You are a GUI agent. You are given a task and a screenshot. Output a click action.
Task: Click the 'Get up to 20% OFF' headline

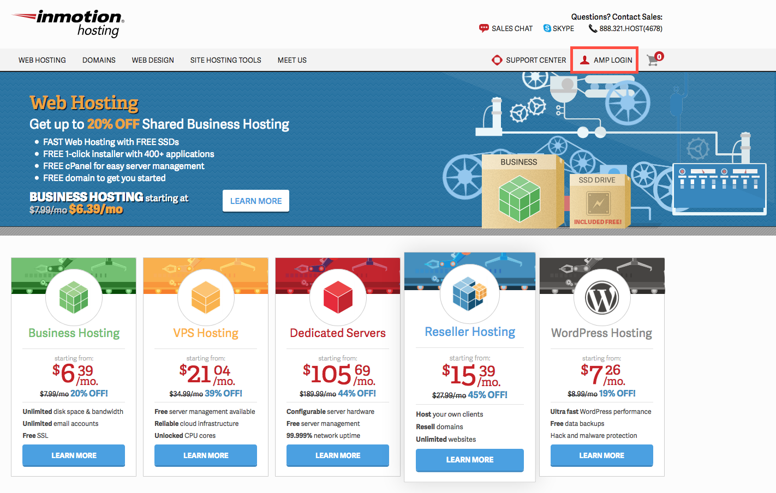click(x=159, y=124)
